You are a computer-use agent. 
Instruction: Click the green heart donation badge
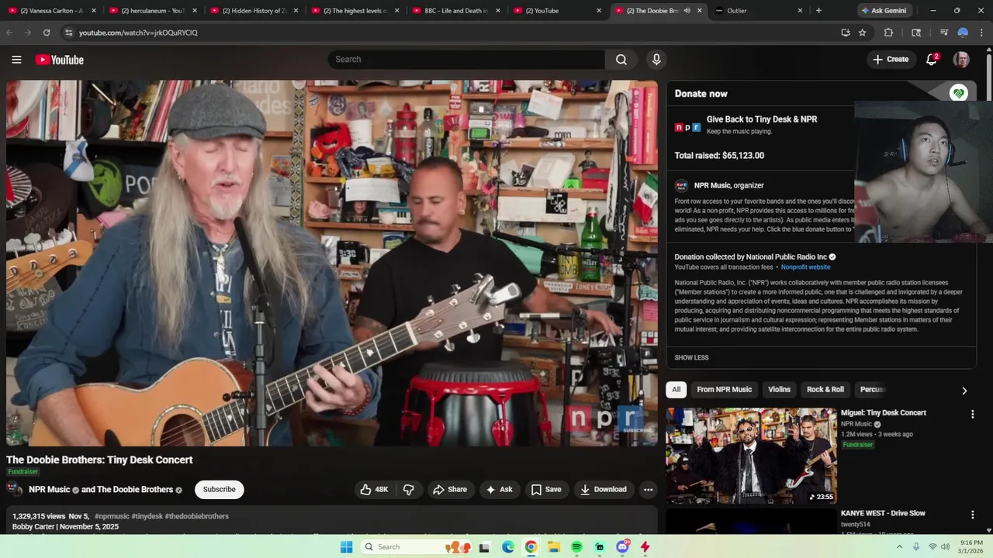959,93
